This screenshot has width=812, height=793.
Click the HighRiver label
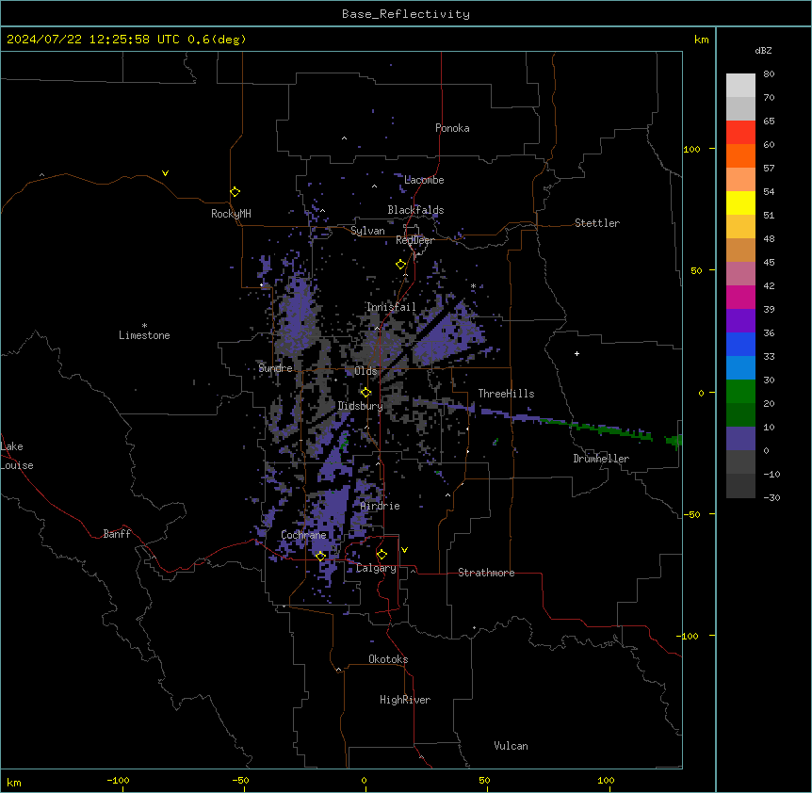tap(405, 700)
